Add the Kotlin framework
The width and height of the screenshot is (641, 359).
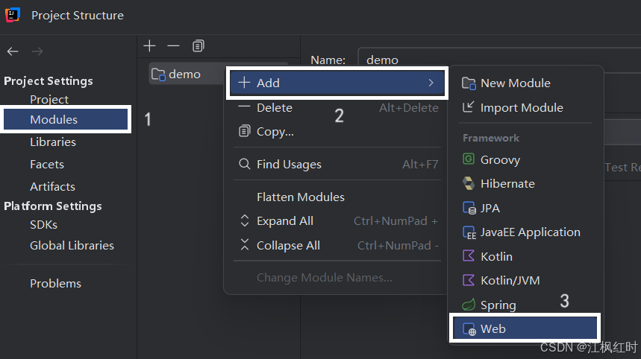[x=525, y=257]
